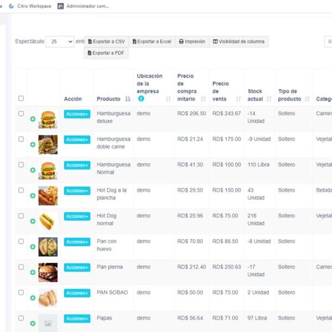Sort by Ubicación de la empresa column
This screenshot has height=332, width=332.
(x=168, y=99)
